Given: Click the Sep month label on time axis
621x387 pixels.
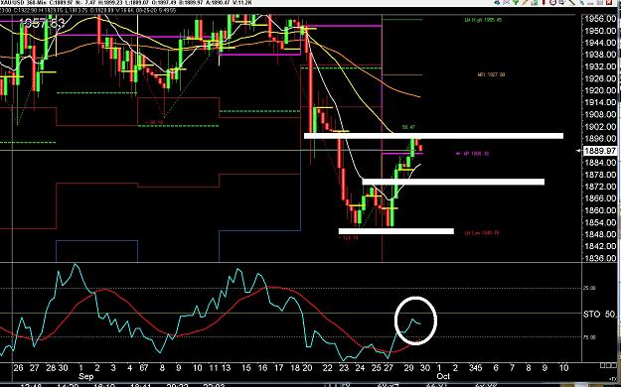Looking at the screenshot, I should pyautogui.click(x=85, y=376).
